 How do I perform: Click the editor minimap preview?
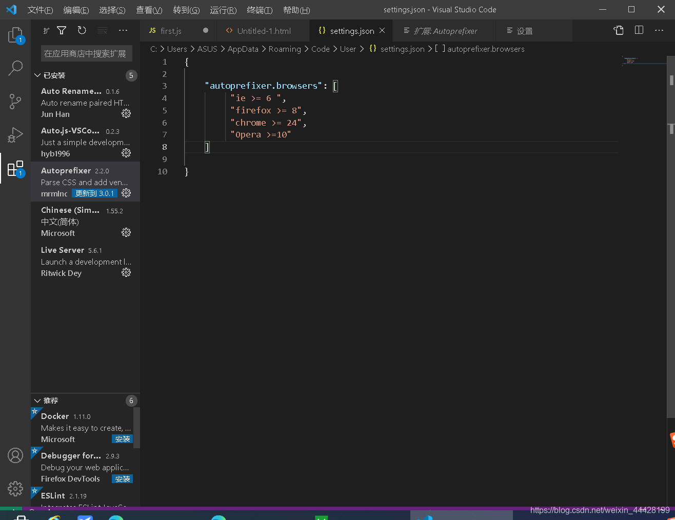(643, 61)
